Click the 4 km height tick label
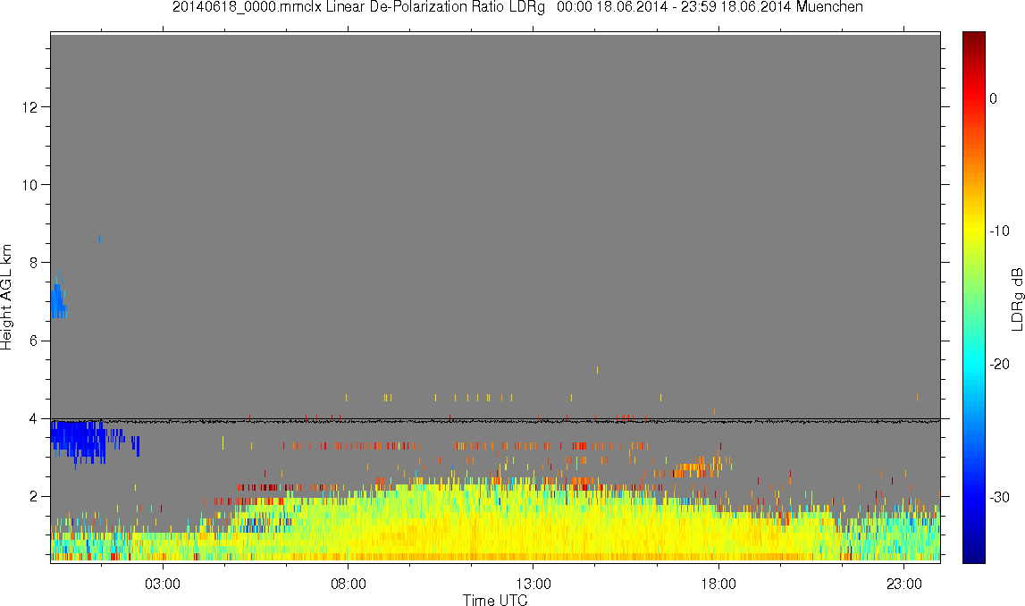 tap(33, 419)
